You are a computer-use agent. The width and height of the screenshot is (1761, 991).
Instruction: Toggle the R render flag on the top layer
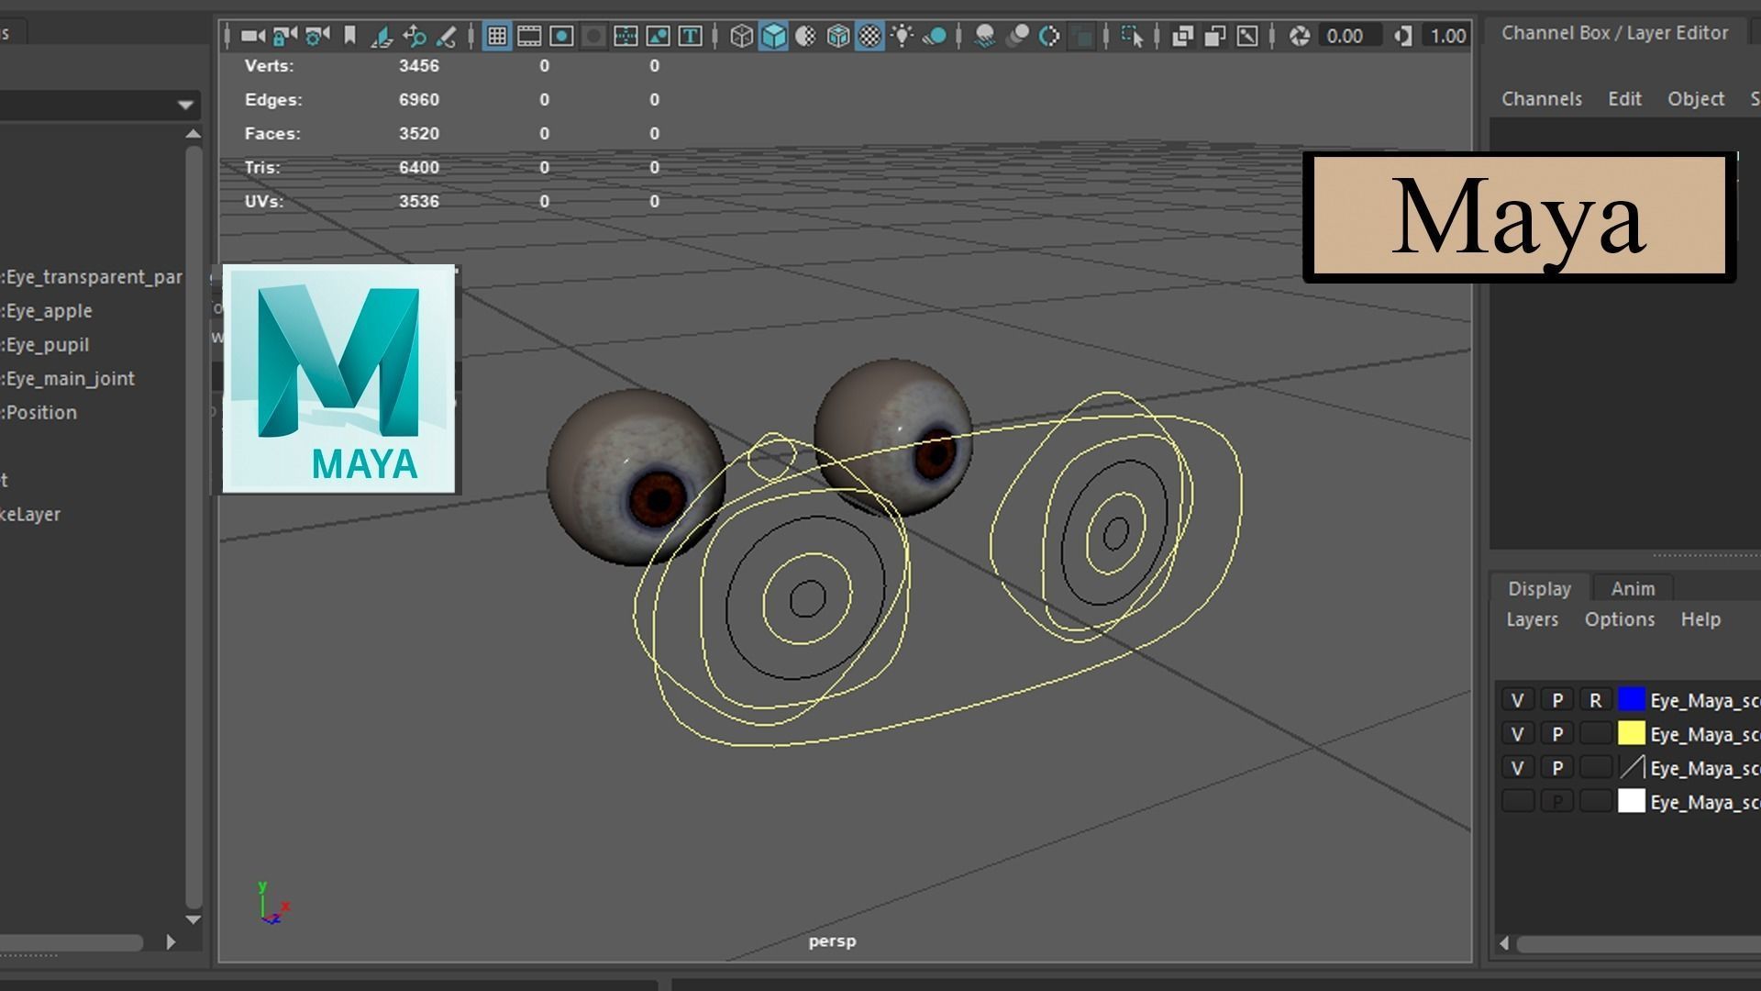1595,700
